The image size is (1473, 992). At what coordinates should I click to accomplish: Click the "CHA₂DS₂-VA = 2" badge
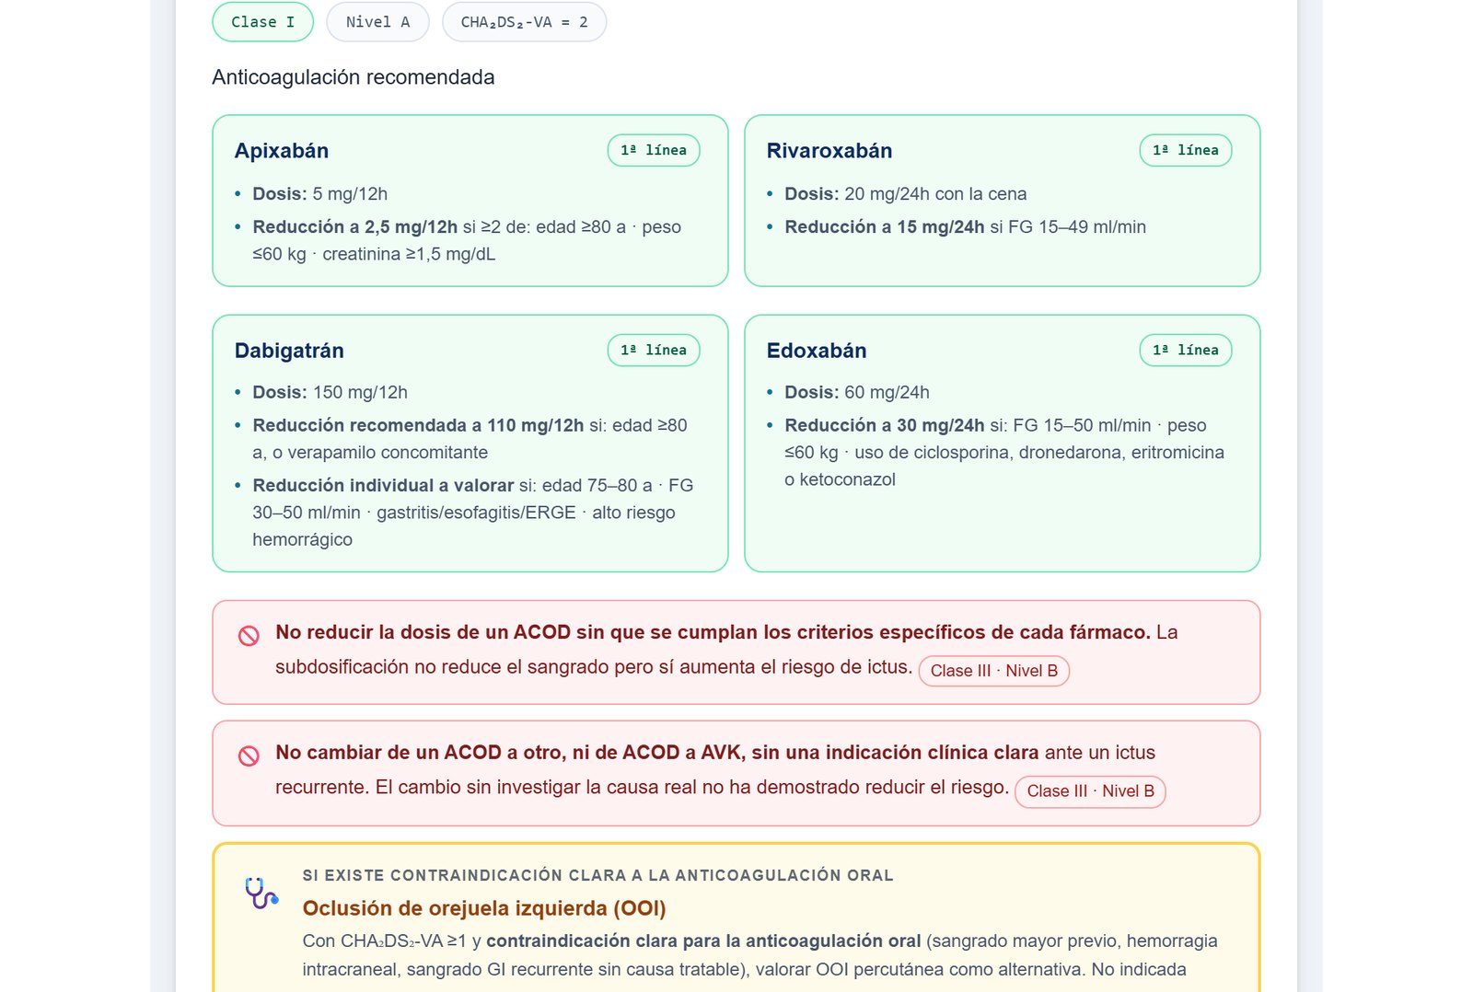tap(524, 22)
